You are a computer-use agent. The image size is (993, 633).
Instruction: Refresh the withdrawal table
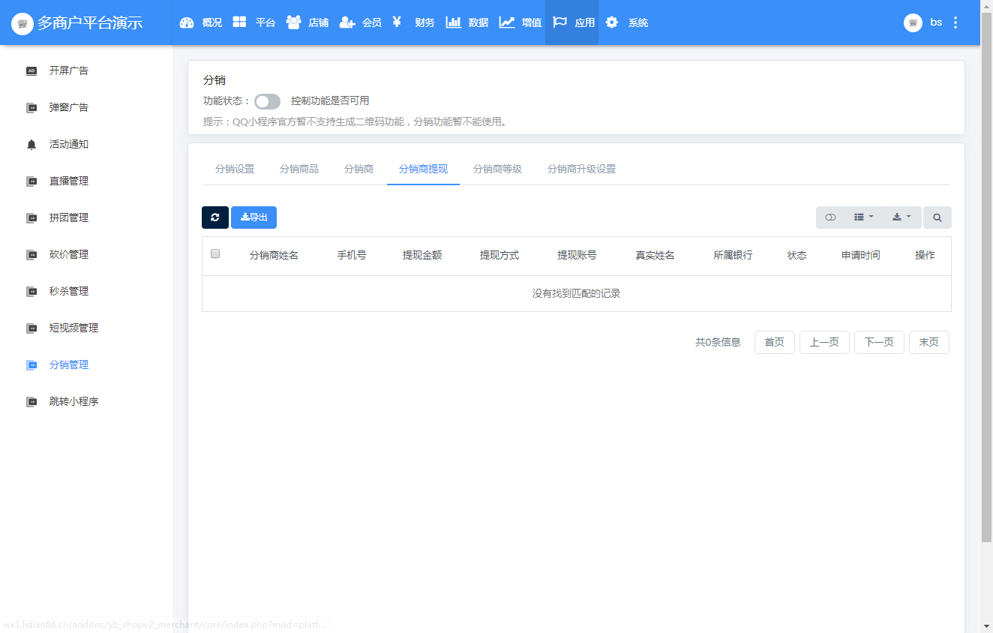pyautogui.click(x=215, y=217)
